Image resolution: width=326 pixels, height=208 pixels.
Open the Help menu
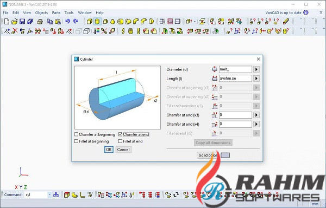[99, 12]
